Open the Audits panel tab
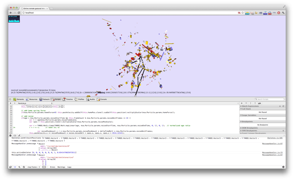 tap(90, 99)
